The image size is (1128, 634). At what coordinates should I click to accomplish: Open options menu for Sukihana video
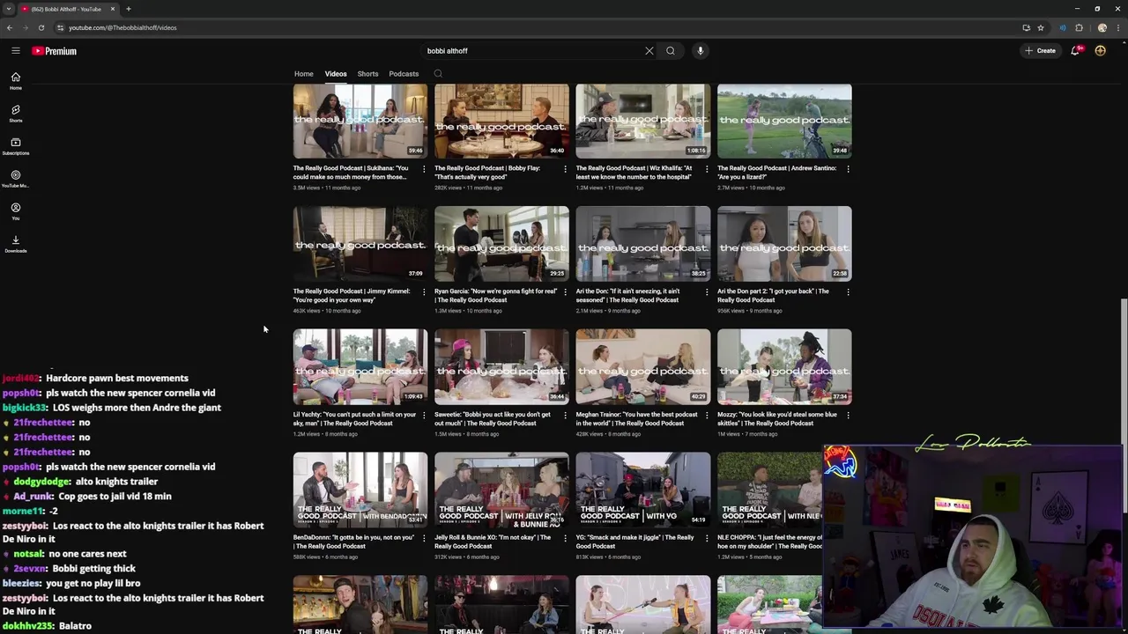point(424,168)
